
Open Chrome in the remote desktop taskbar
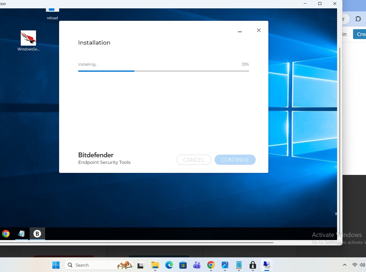[x=6, y=233]
